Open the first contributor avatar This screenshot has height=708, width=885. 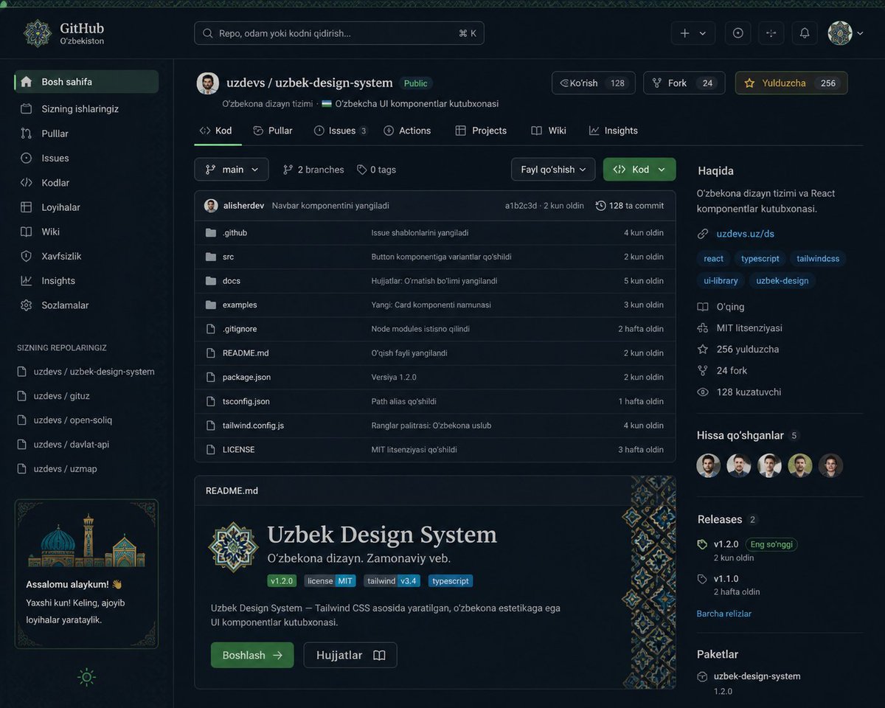[709, 465]
